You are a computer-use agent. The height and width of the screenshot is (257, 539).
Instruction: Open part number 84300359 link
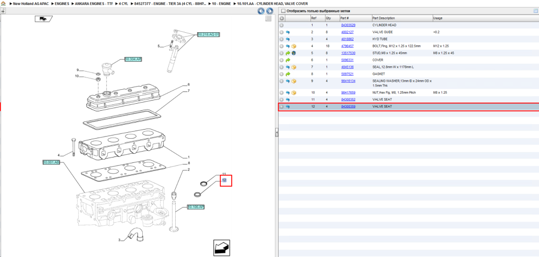click(348, 107)
